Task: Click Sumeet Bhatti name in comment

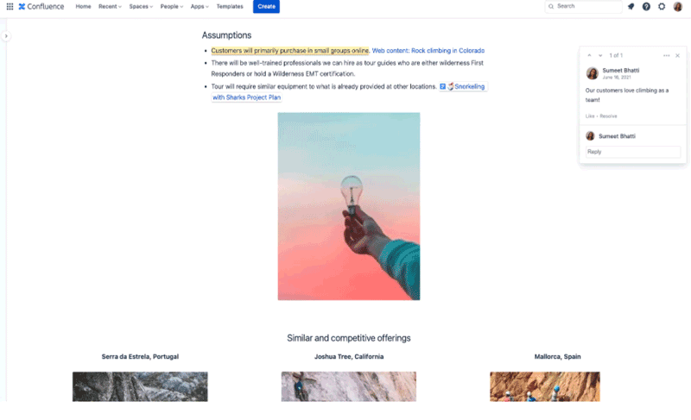Action: click(620, 71)
